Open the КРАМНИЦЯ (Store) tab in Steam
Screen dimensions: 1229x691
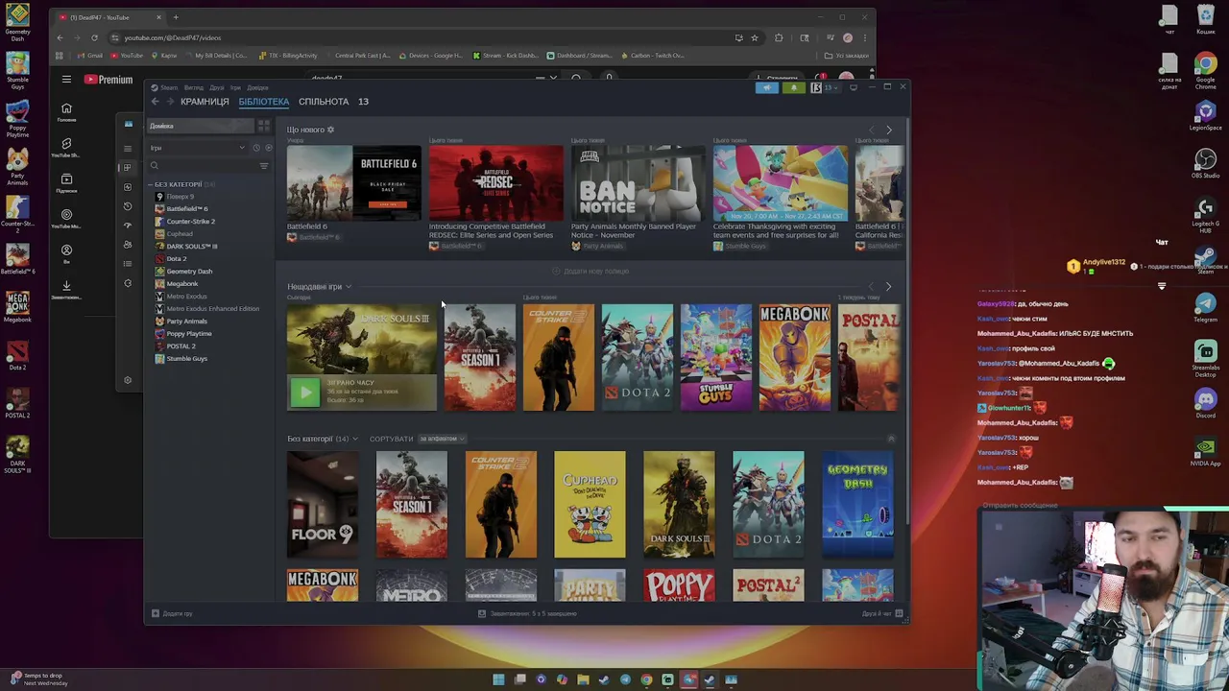click(205, 102)
